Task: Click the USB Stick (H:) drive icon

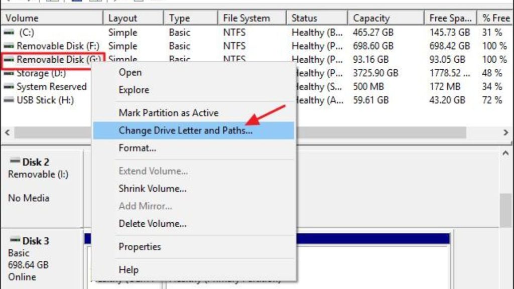Action: point(9,100)
